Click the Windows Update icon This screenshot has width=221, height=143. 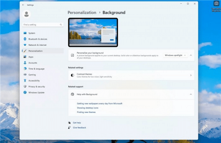coord(25,93)
